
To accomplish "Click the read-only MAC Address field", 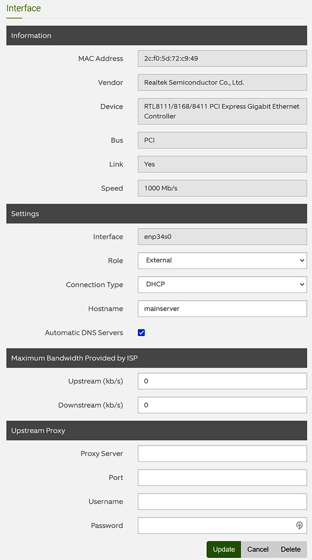I will point(222,59).
